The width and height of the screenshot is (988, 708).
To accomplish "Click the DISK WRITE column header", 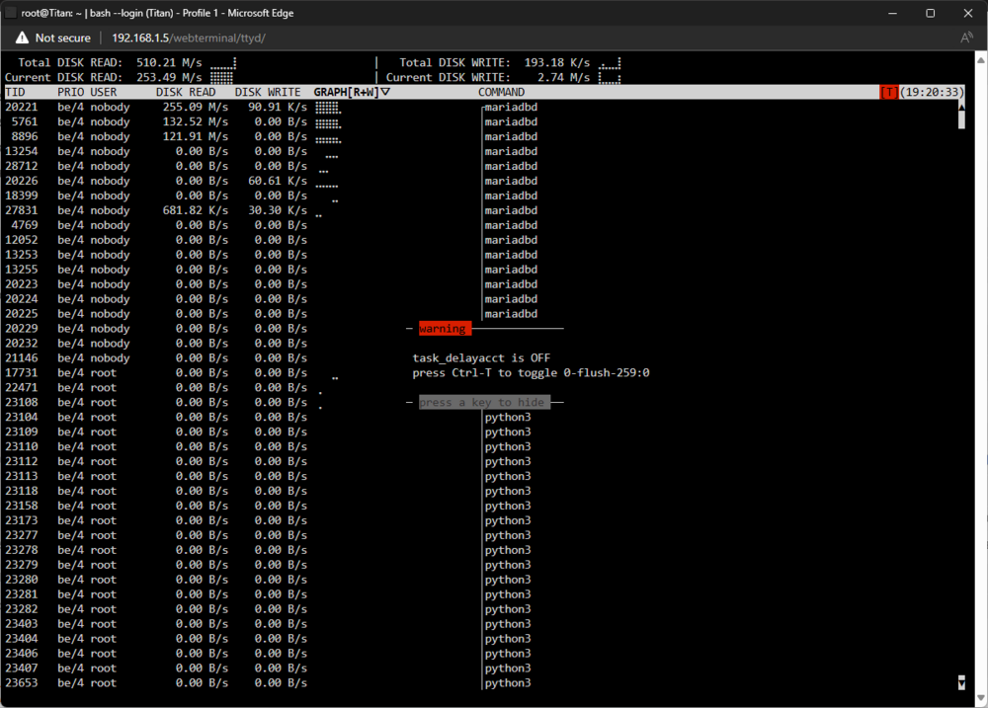I will click(x=268, y=92).
